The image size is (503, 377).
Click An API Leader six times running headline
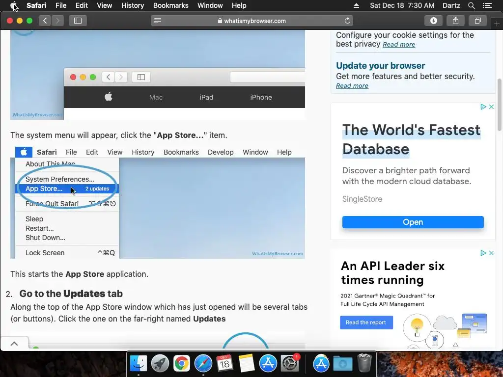point(392,273)
